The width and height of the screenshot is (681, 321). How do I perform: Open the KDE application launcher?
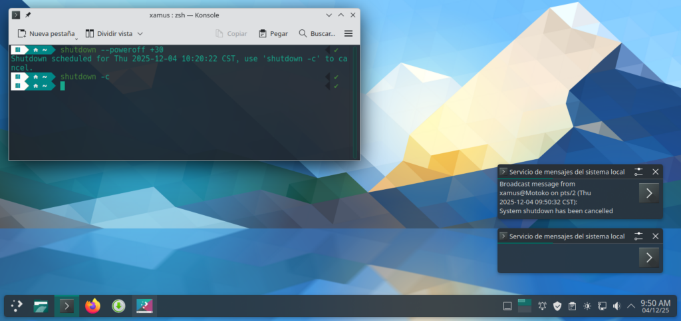[x=17, y=306]
